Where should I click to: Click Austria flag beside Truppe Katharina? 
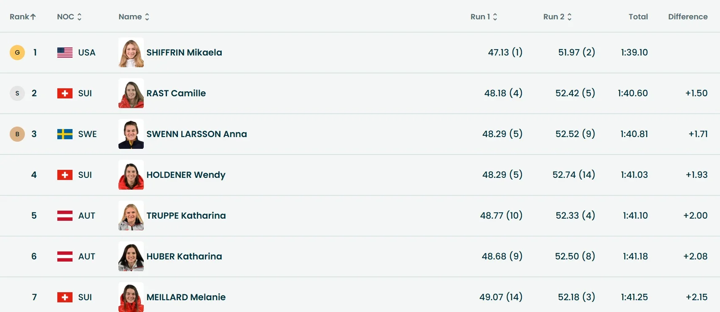[x=65, y=216]
